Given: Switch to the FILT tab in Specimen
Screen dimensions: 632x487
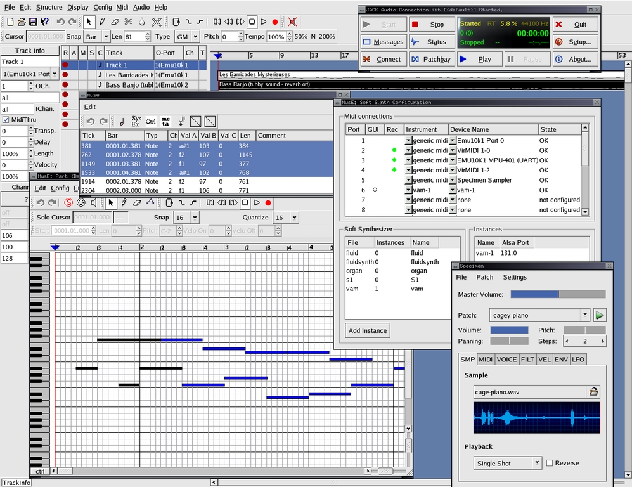Looking at the screenshot, I should pyautogui.click(x=527, y=360).
